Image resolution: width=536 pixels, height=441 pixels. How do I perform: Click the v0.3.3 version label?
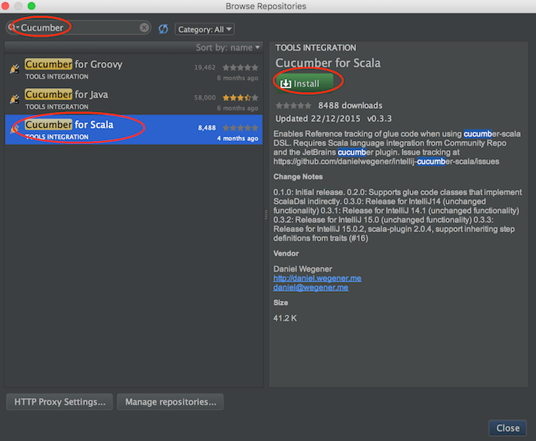pos(379,119)
